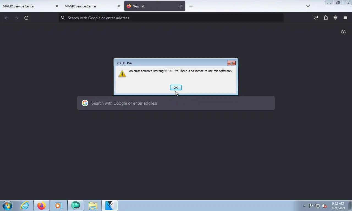
Task: Click the search magnifier in address bar
Action: (63, 18)
